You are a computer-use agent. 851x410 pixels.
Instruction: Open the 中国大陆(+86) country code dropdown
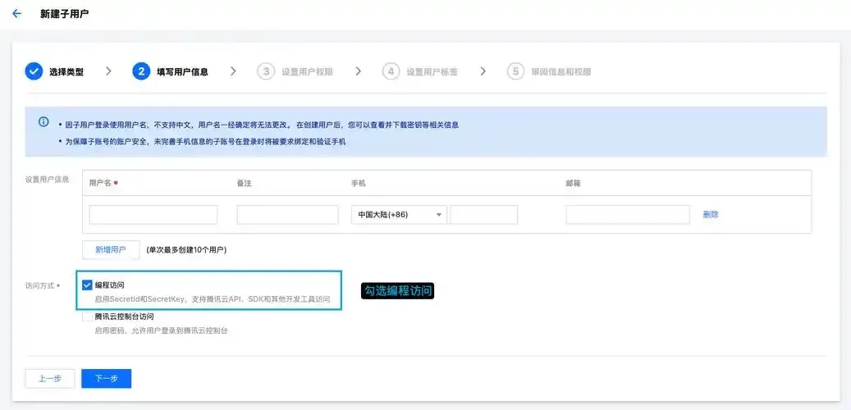pos(399,214)
